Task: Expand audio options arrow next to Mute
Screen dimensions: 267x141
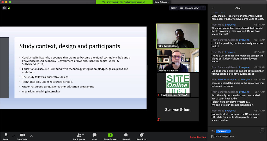Action: point(14,136)
